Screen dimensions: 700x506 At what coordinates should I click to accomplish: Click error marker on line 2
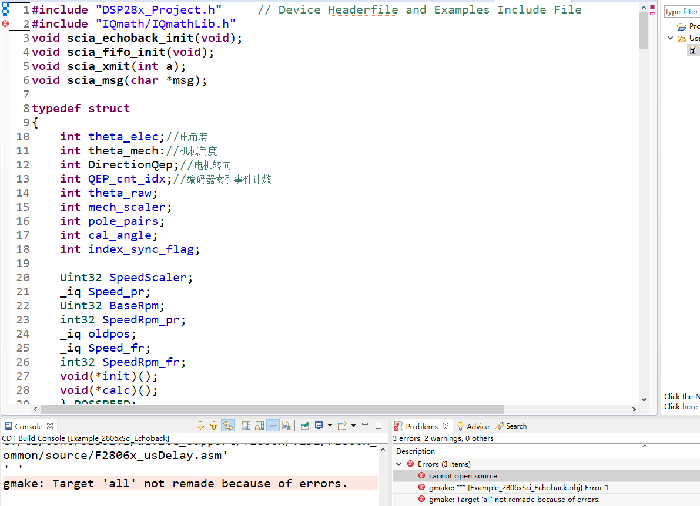(5, 23)
